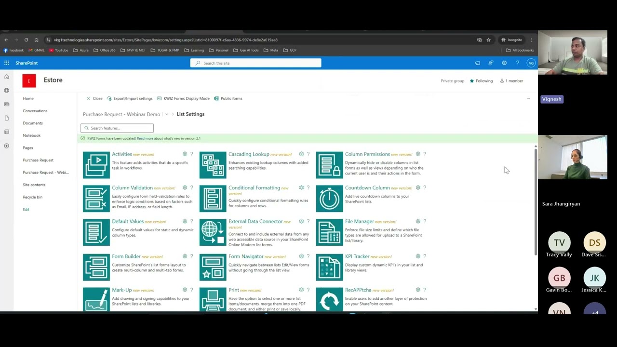Image resolution: width=617 pixels, height=347 pixels.
Task: Open settings gear for KPI Tracker
Action: coord(418,256)
